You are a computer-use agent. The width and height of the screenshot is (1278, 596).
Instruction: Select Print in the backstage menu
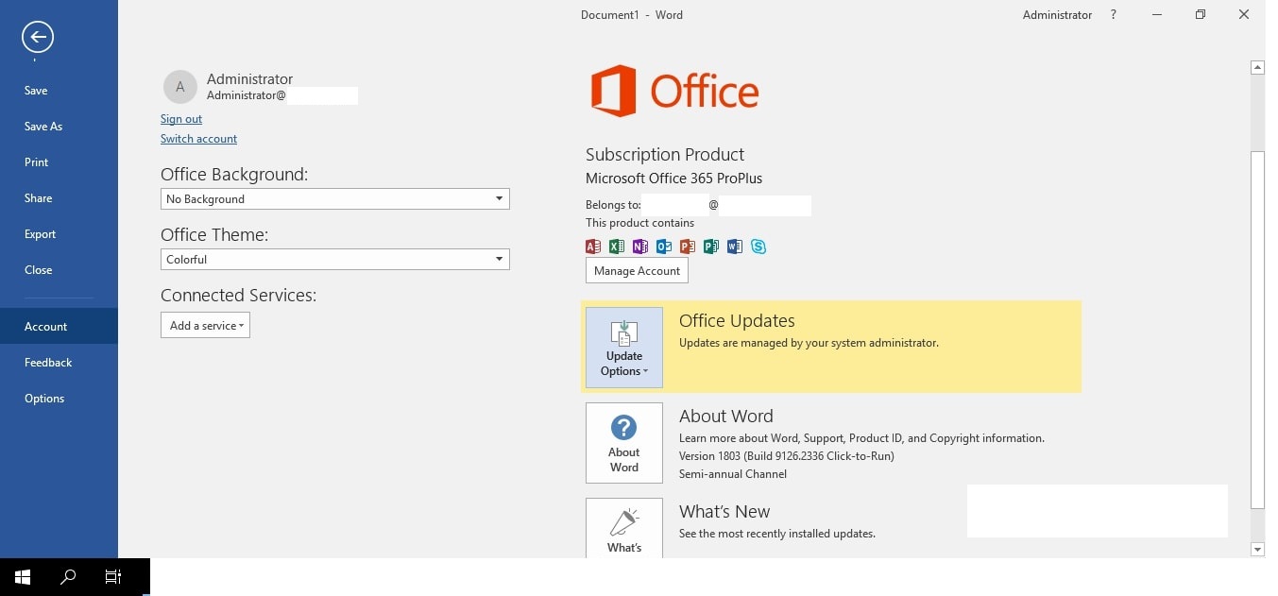59,162
